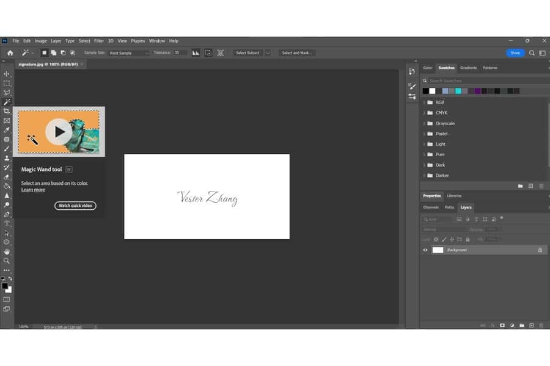Expand the Grayscale swatch group
Viewport: 550px width, 366px height.
(424, 123)
